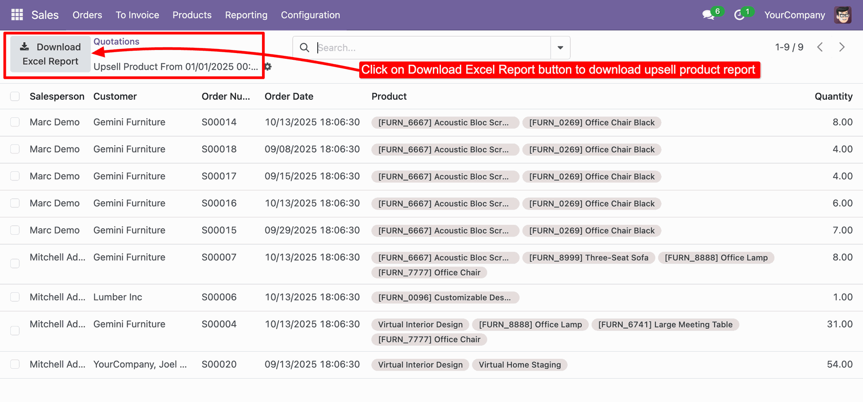The height and width of the screenshot is (402, 863).
Task: Open the apps grid menu icon
Action: click(x=17, y=15)
